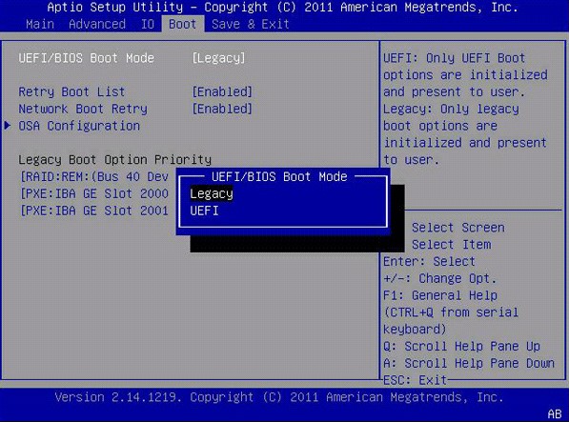Change the UEFI/BIOS Boot Mode [Legacy] value
This screenshot has width=569, height=422.
(x=218, y=58)
